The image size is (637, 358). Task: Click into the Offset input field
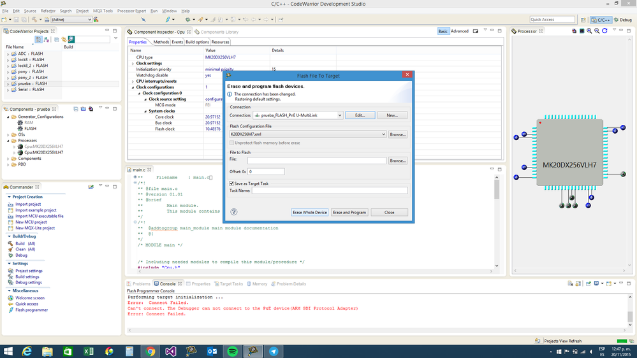(x=266, y=172)
